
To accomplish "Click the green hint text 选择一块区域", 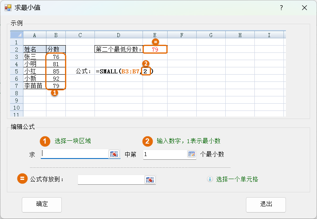I will [x=73, y=141].
